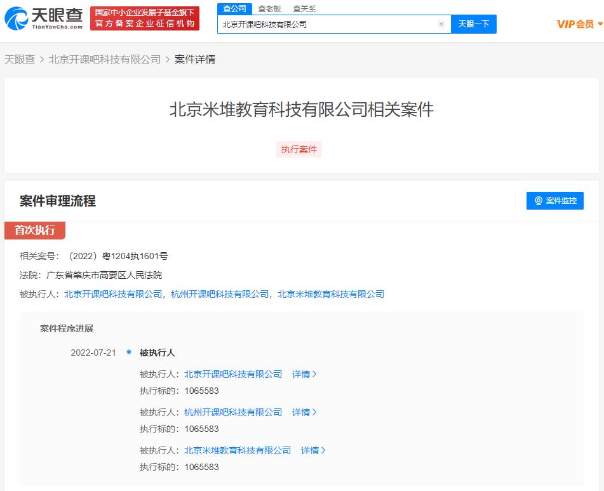604x491 pixels.
Task: Select the 查公司 search tab
Action: pyautogui.click(x=234, y=8)
